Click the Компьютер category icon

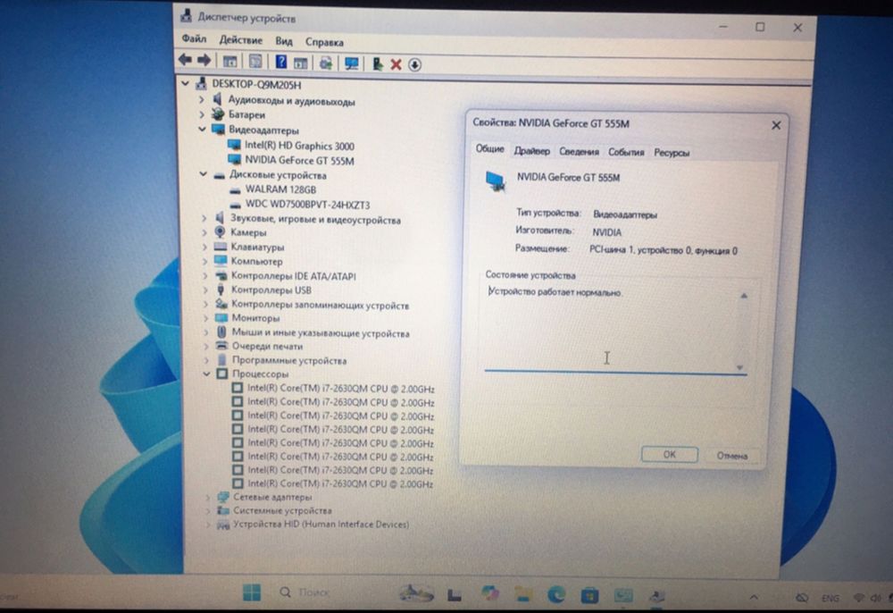tap(221, 261)
